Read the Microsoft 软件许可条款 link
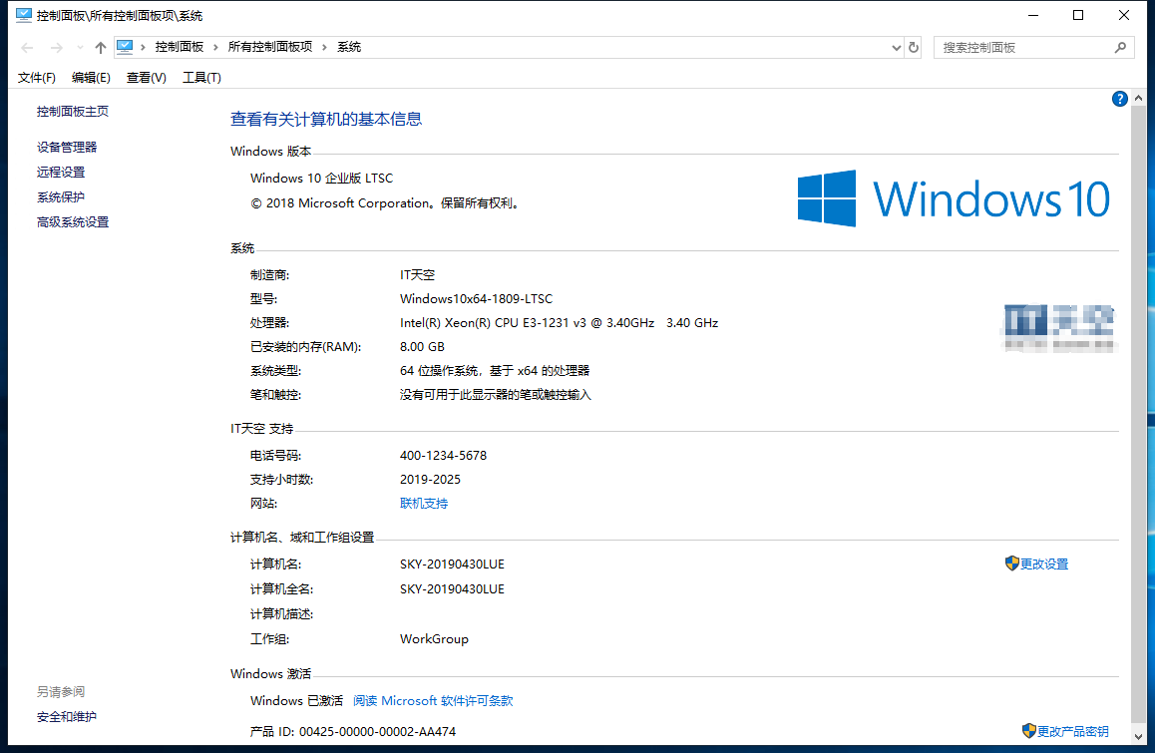 [x=433, y=701]
